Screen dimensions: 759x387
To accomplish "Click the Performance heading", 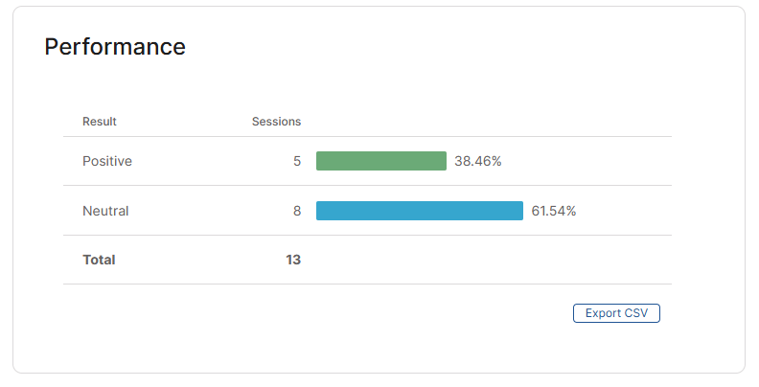I will 115,46.
